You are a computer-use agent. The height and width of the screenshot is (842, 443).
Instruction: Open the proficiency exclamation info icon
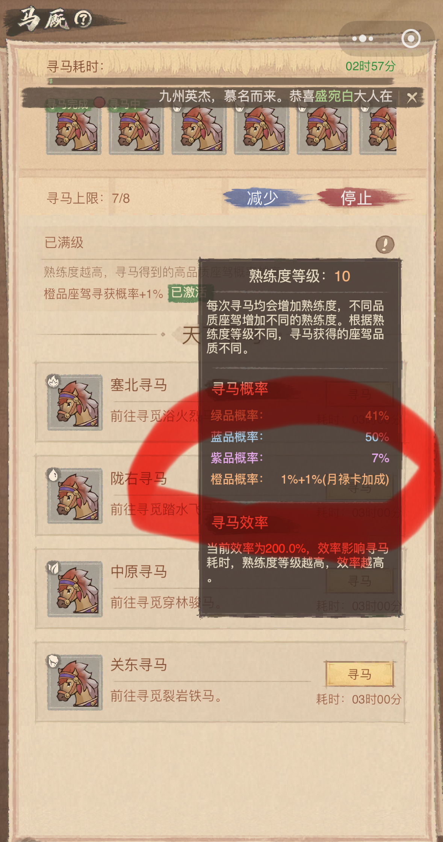pyautogui.click(x=385, y=244)
